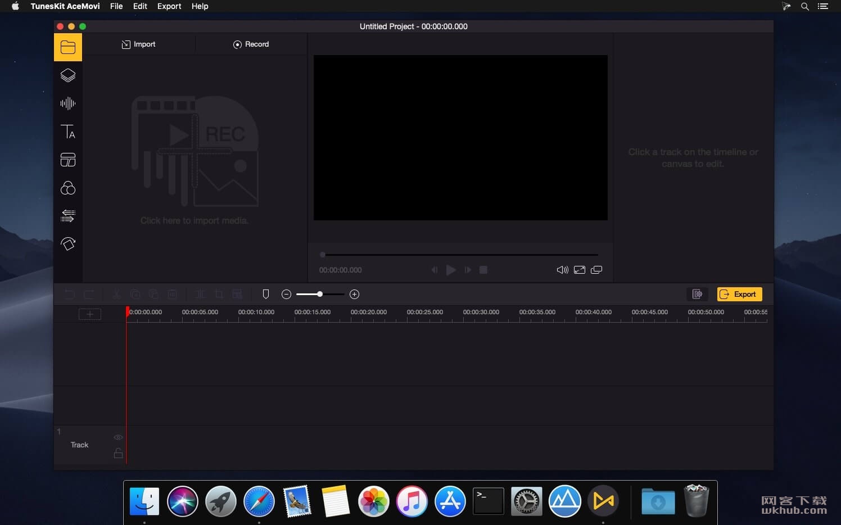Click the yellow Export button
The height and width of the screenshot is (525, 841).
(739, 294)
